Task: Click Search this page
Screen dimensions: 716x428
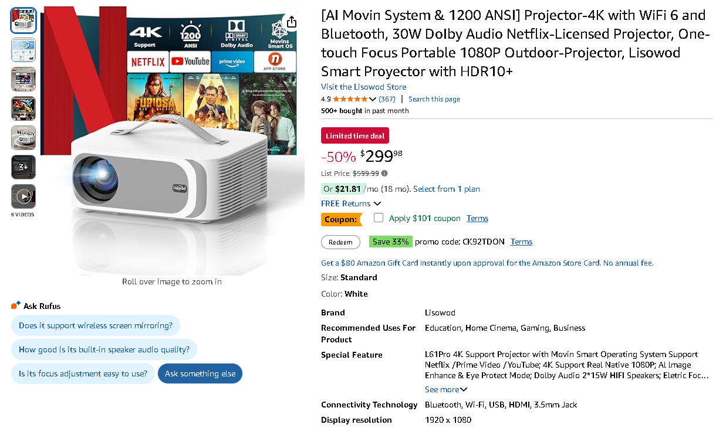Action: pyautogui.click(x=434, y=98)
